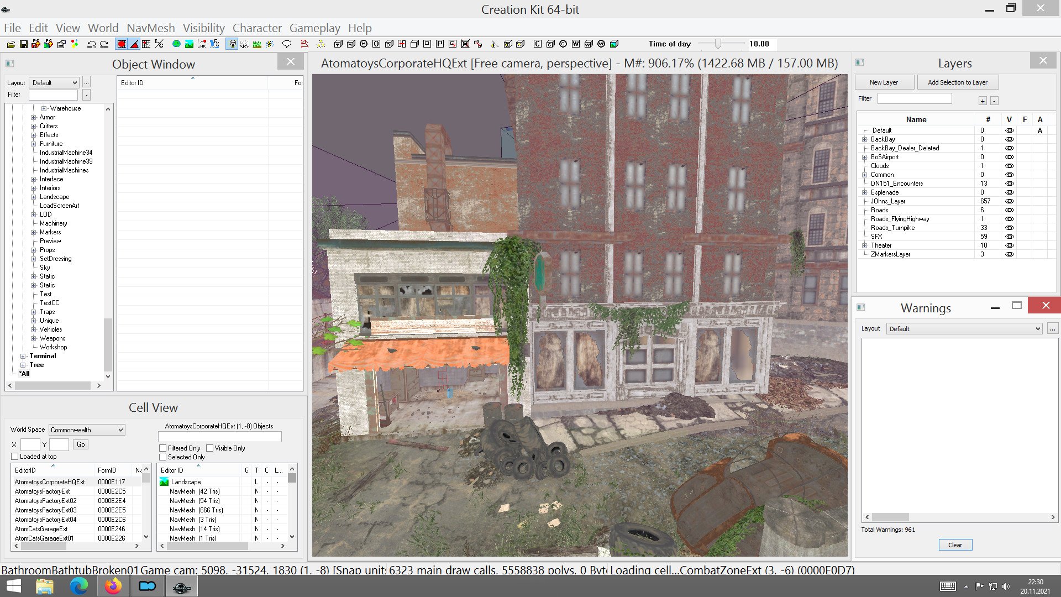The width and height of the screenshot is (1061, 597).
Task: Click the crossed-out box icon
Action: coord(465,44)
